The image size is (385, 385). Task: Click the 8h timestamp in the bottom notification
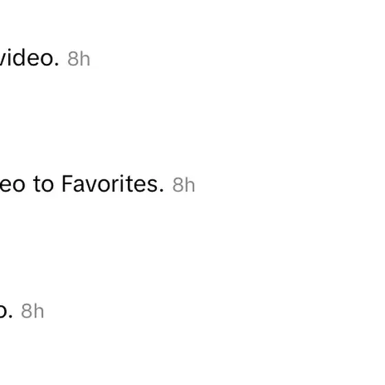coord(32,311)
